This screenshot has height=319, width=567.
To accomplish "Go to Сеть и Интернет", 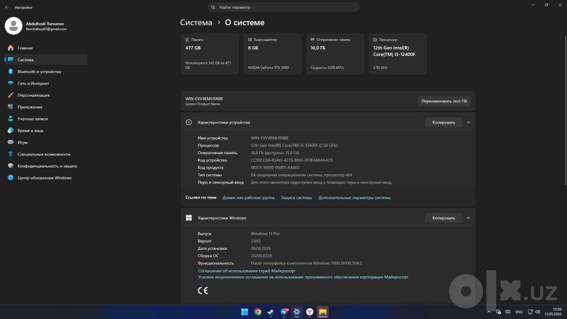I will tap(45, 83).
